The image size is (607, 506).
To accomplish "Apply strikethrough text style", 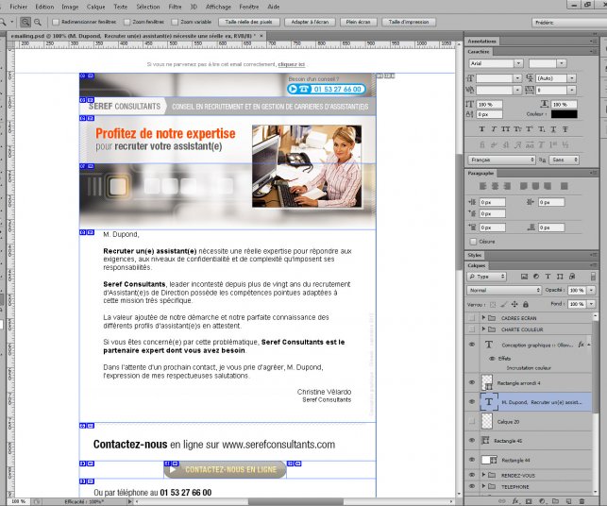I will pyautogui.click(x=565, y=129).
